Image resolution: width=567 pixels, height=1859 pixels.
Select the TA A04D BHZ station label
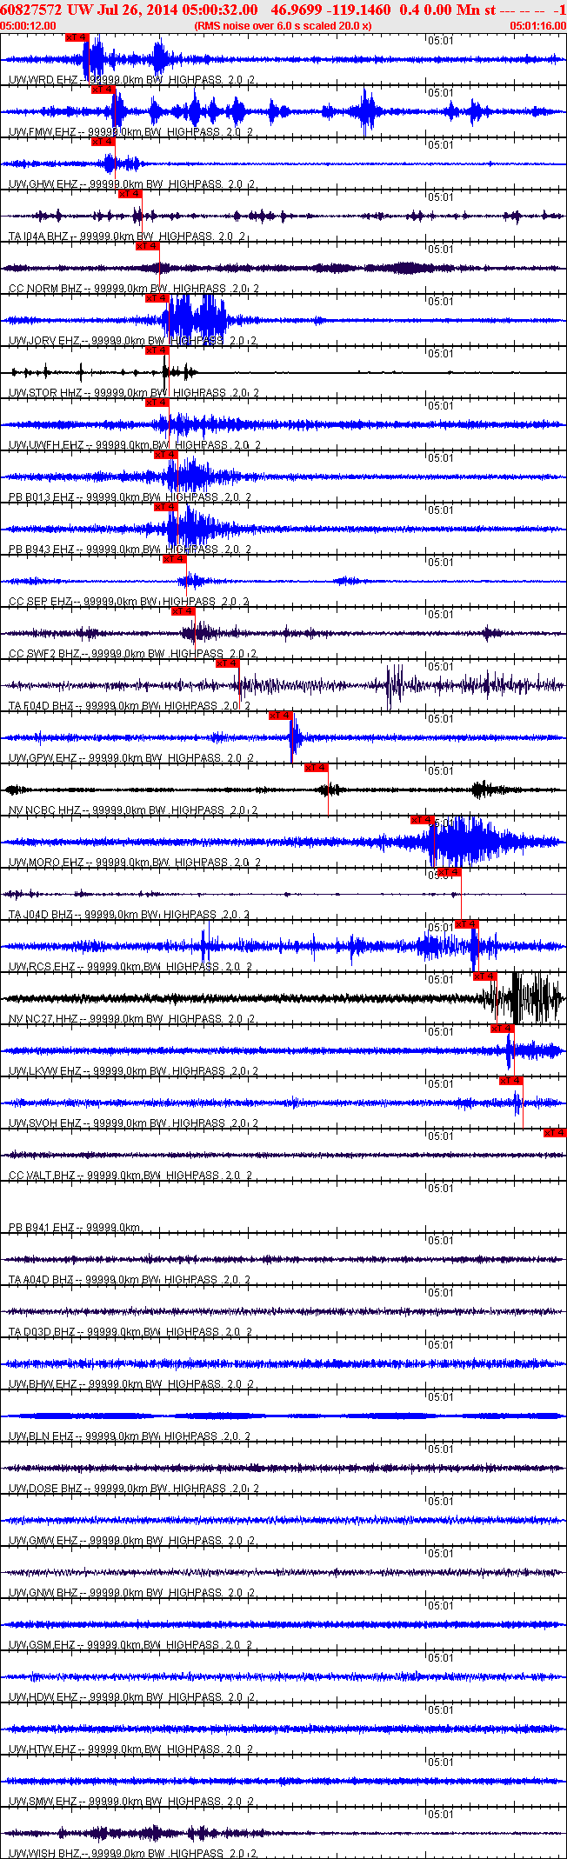[129, 1279]
